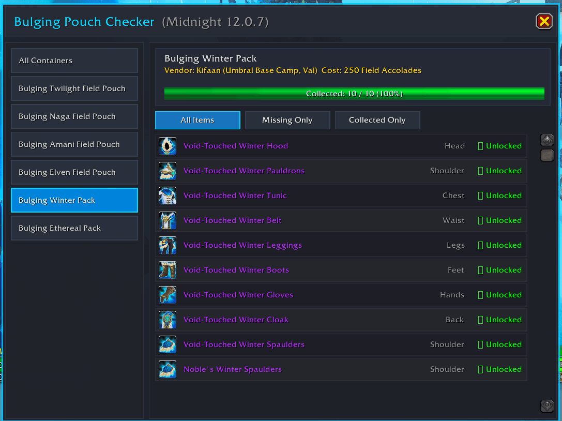Click the Waist slot label

point(453,220)
